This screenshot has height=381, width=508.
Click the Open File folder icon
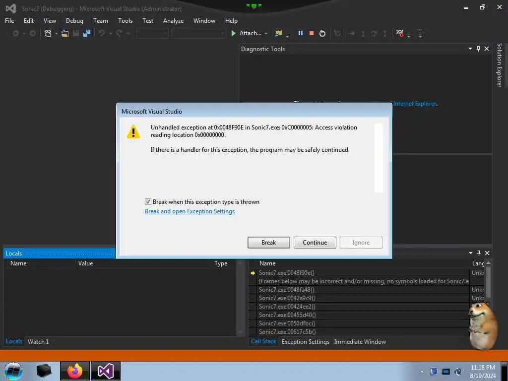click(x=65, y=33)
